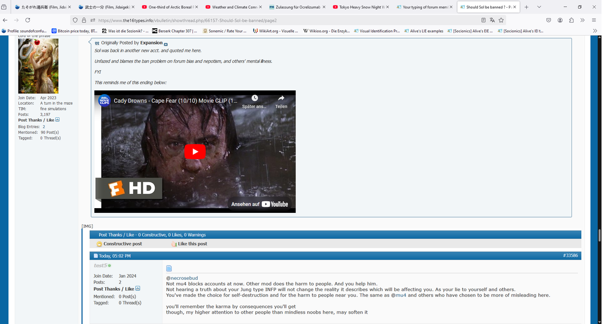Open the Firefox reader view icon

click(x=483, y=20)
